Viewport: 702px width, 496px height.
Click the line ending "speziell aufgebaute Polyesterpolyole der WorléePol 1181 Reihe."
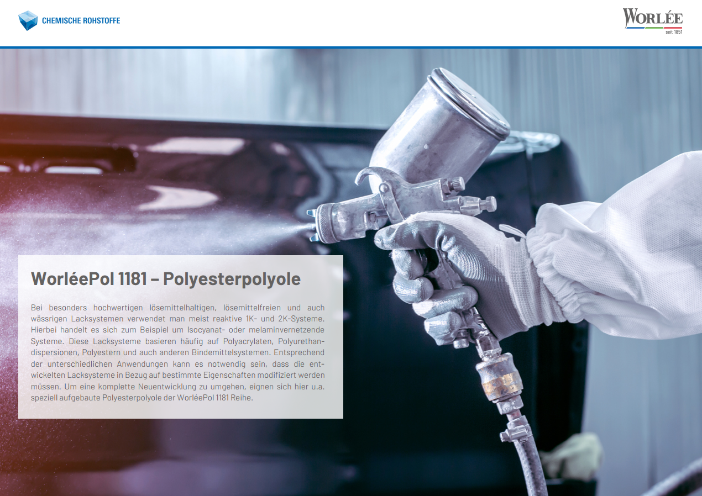pos(142,398)
